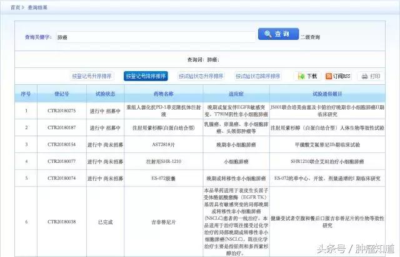Click 序号 column header

26,94
